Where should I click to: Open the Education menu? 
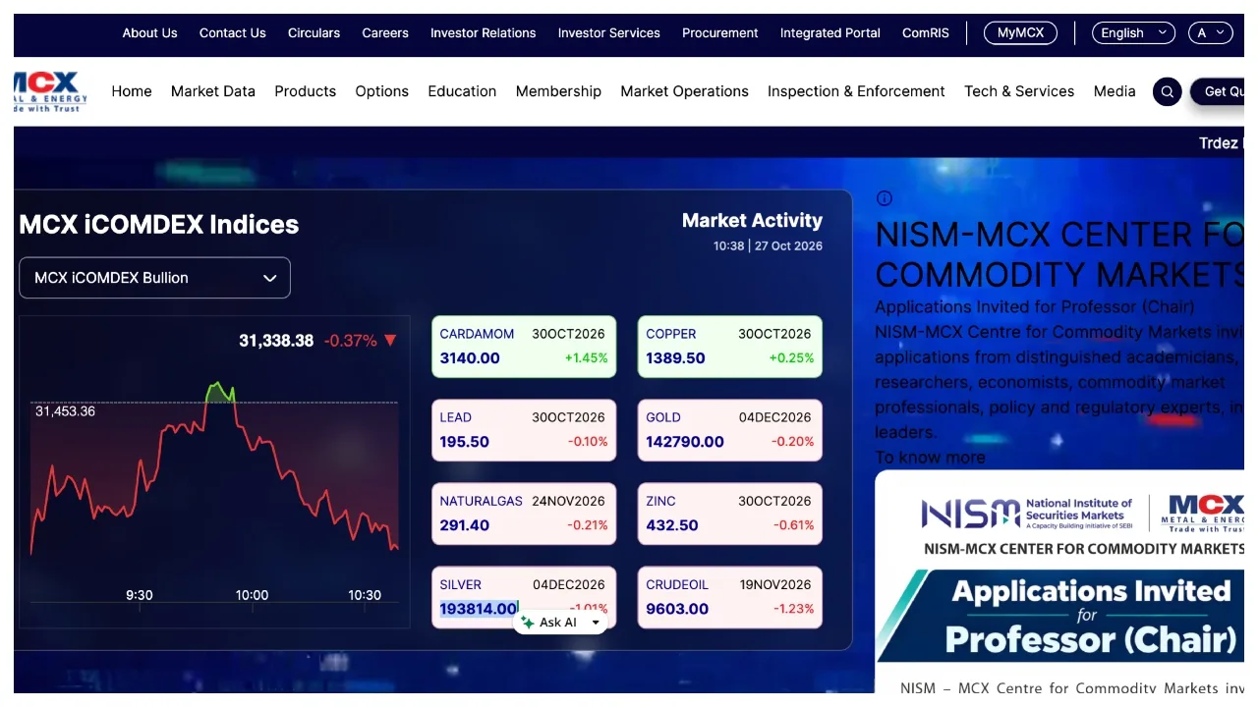click(462, 91)
